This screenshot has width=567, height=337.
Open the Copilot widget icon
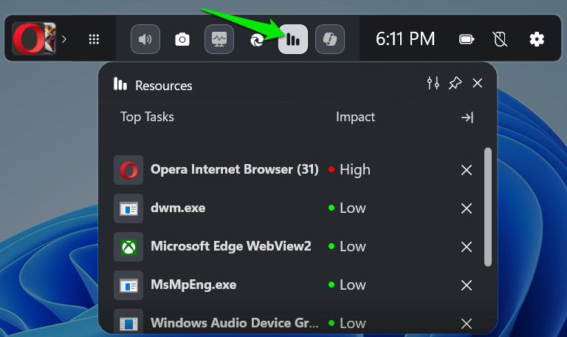[330, 39]
